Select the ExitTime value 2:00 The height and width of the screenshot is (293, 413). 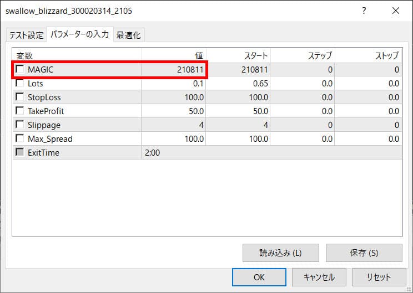pyautogui.click(x=153, y=153)
